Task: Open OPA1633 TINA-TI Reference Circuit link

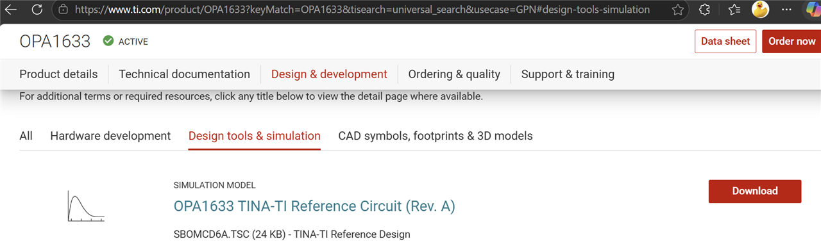Action: [314, 206]
